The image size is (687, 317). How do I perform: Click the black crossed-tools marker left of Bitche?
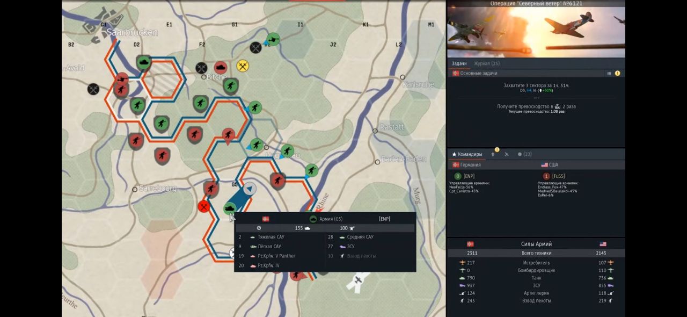[x=201, y=68]
